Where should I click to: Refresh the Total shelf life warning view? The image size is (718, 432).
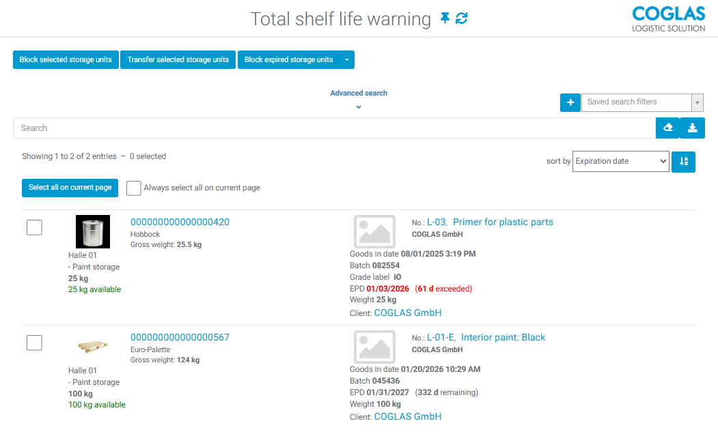pyautogui.click(x=462, y=18)
